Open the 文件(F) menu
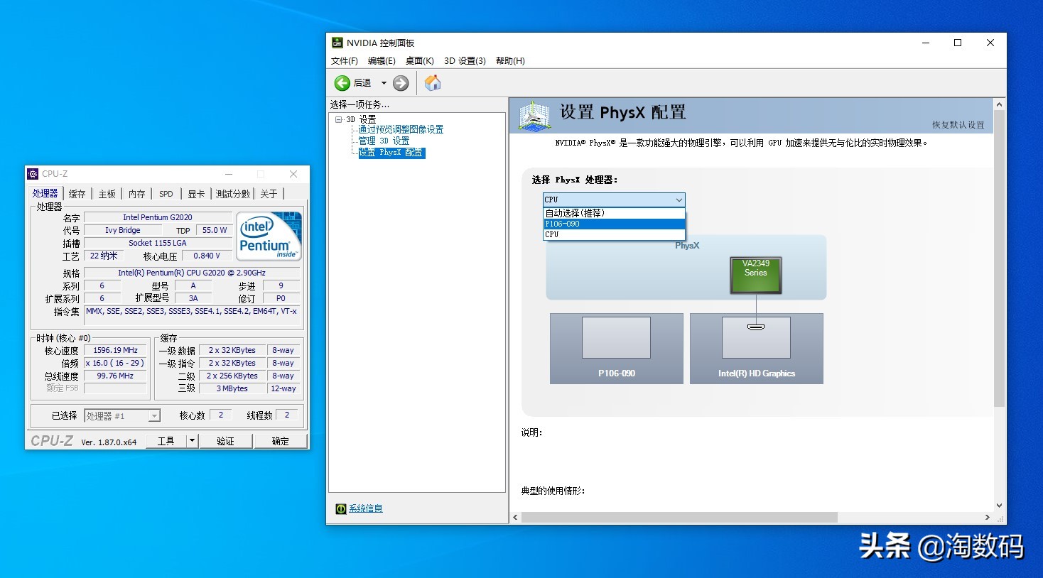The width and height of the screenshot is (1043, 578). pyautogui.click(x=346, y=61)
